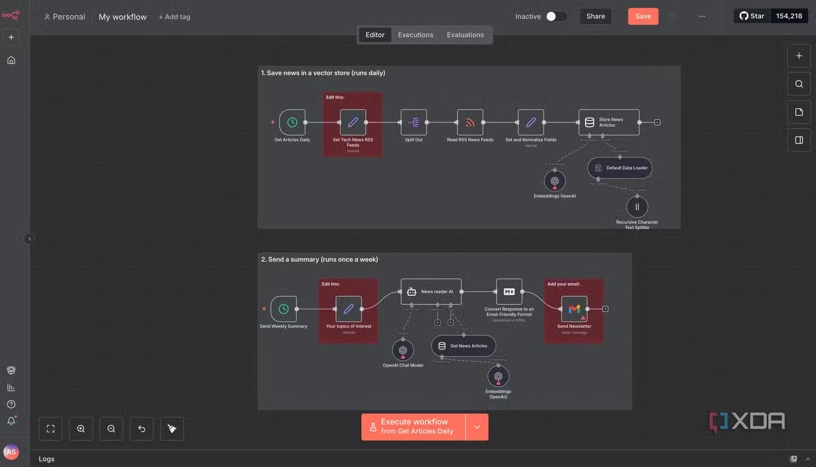Image resolution: width=816 pixels, height=467 pixels.
Task: Click the Save button
Action: point(643,16)
